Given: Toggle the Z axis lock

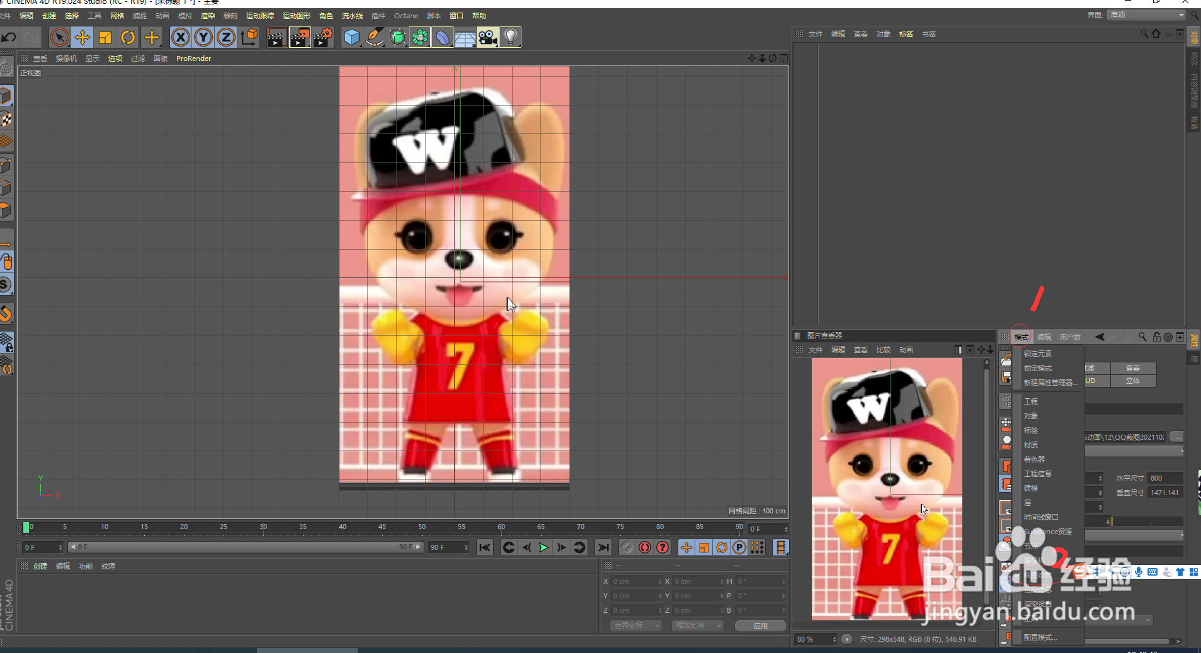Looking at the screenshot, I should 226,38.
